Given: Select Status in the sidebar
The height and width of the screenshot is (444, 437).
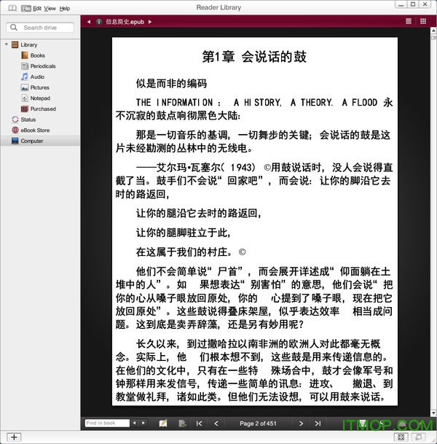Looking at the screenshot, I should pos(28,120).
